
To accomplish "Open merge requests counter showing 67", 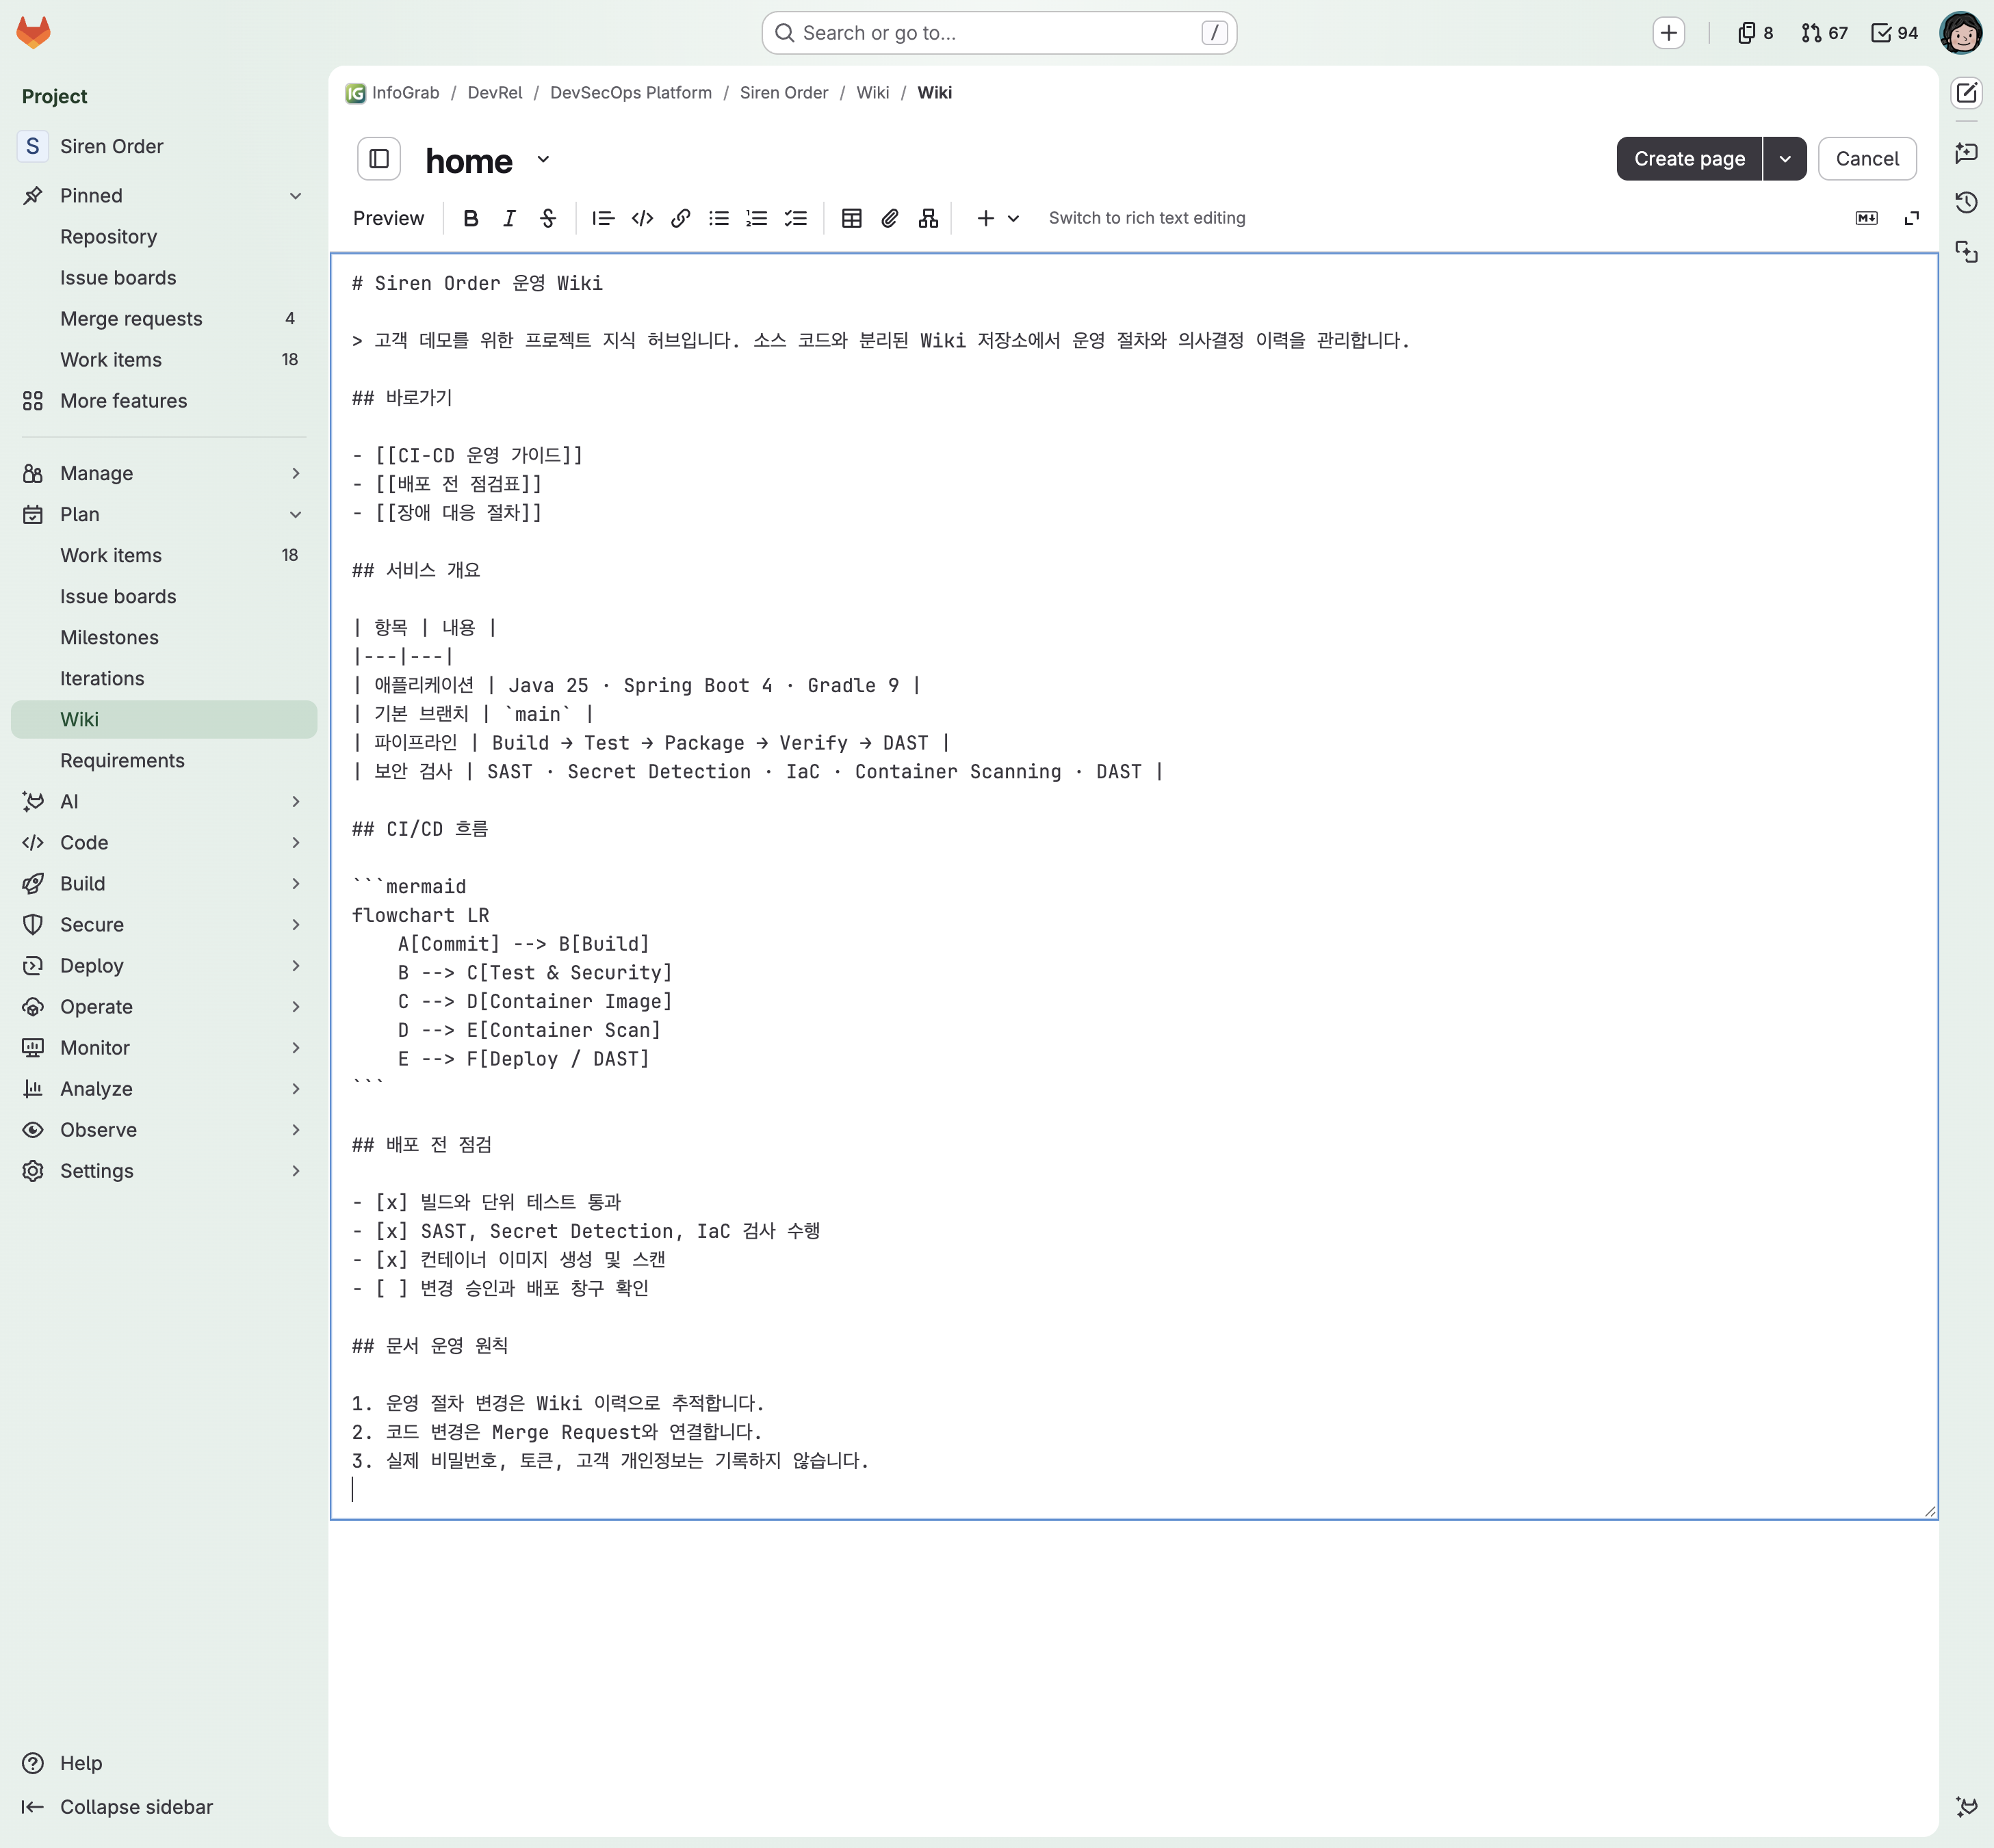I will [1825, 33].
